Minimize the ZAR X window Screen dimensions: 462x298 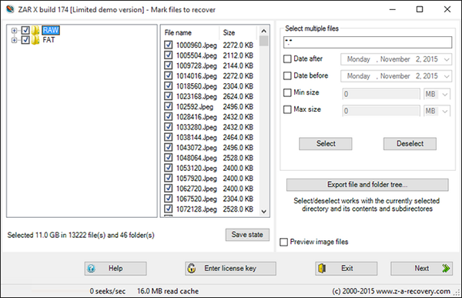[393, 9]
